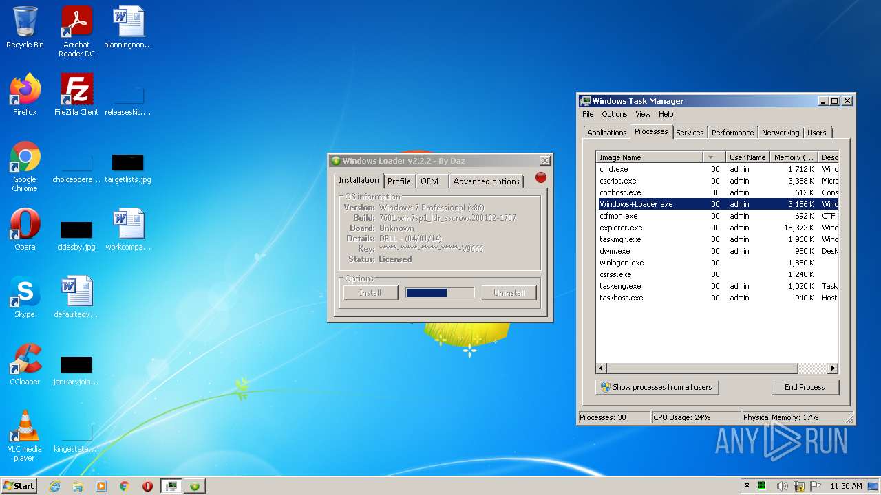881x495 pixels.
Task: Select the Windows+Loader.exe process row
Action: (x=717, y=204)
